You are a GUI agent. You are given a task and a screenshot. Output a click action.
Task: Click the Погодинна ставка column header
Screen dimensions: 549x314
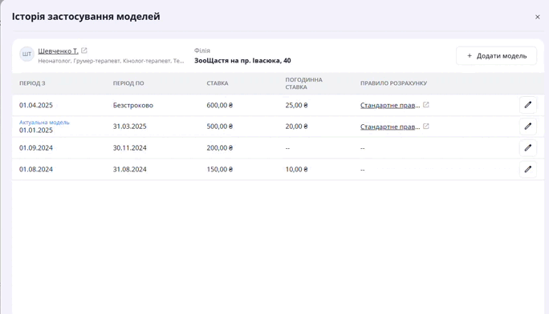point(303,83)
